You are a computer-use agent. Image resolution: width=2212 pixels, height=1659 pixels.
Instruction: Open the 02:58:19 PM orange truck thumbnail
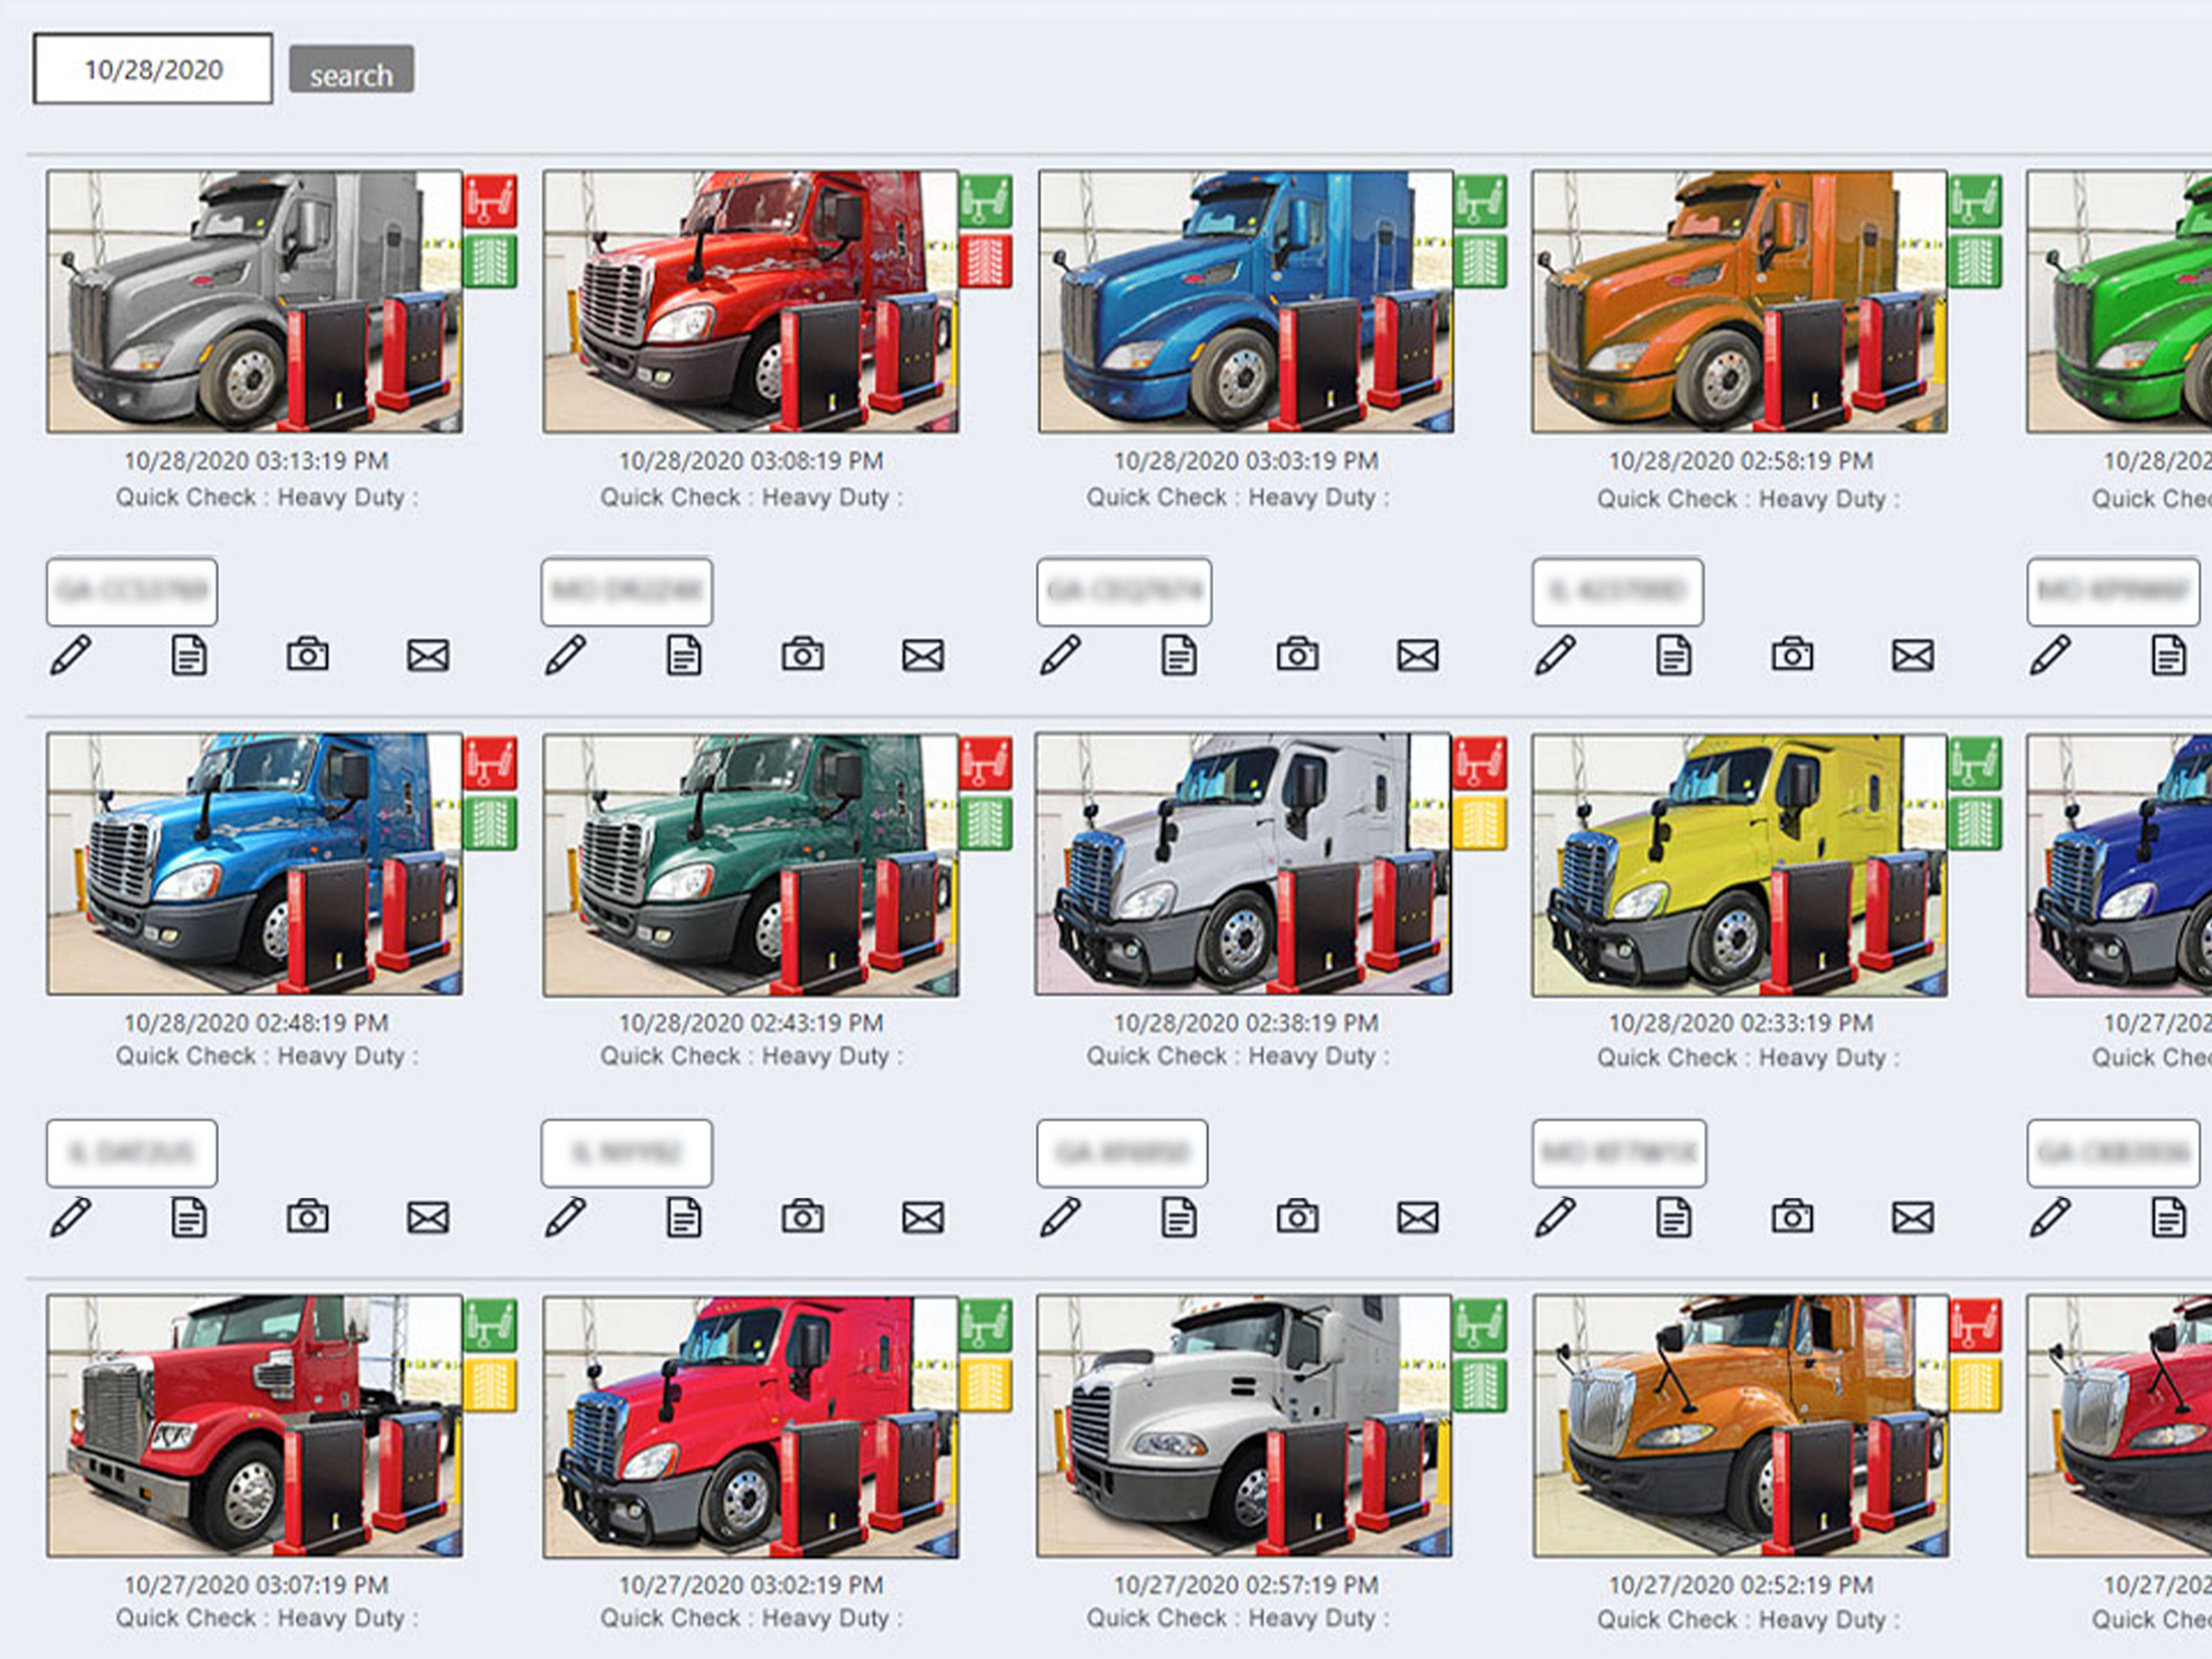(x=1739, y=301)
